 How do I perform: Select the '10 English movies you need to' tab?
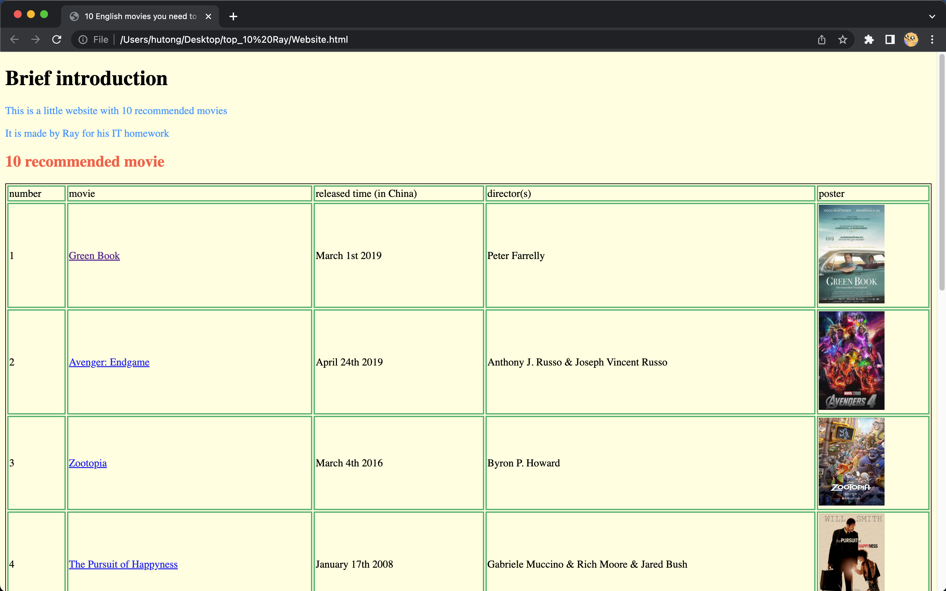pyautogui.click(x=140, y=16)
